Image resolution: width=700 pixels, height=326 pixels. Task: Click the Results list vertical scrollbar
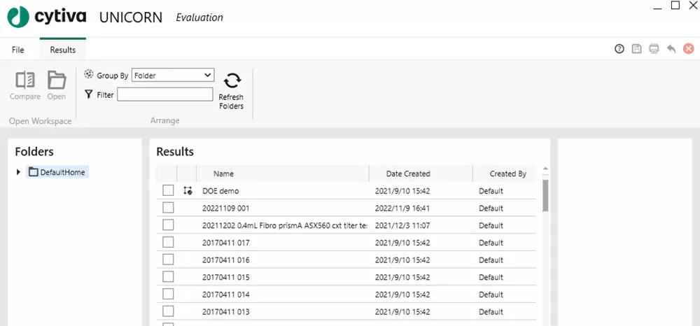[545, 196]
